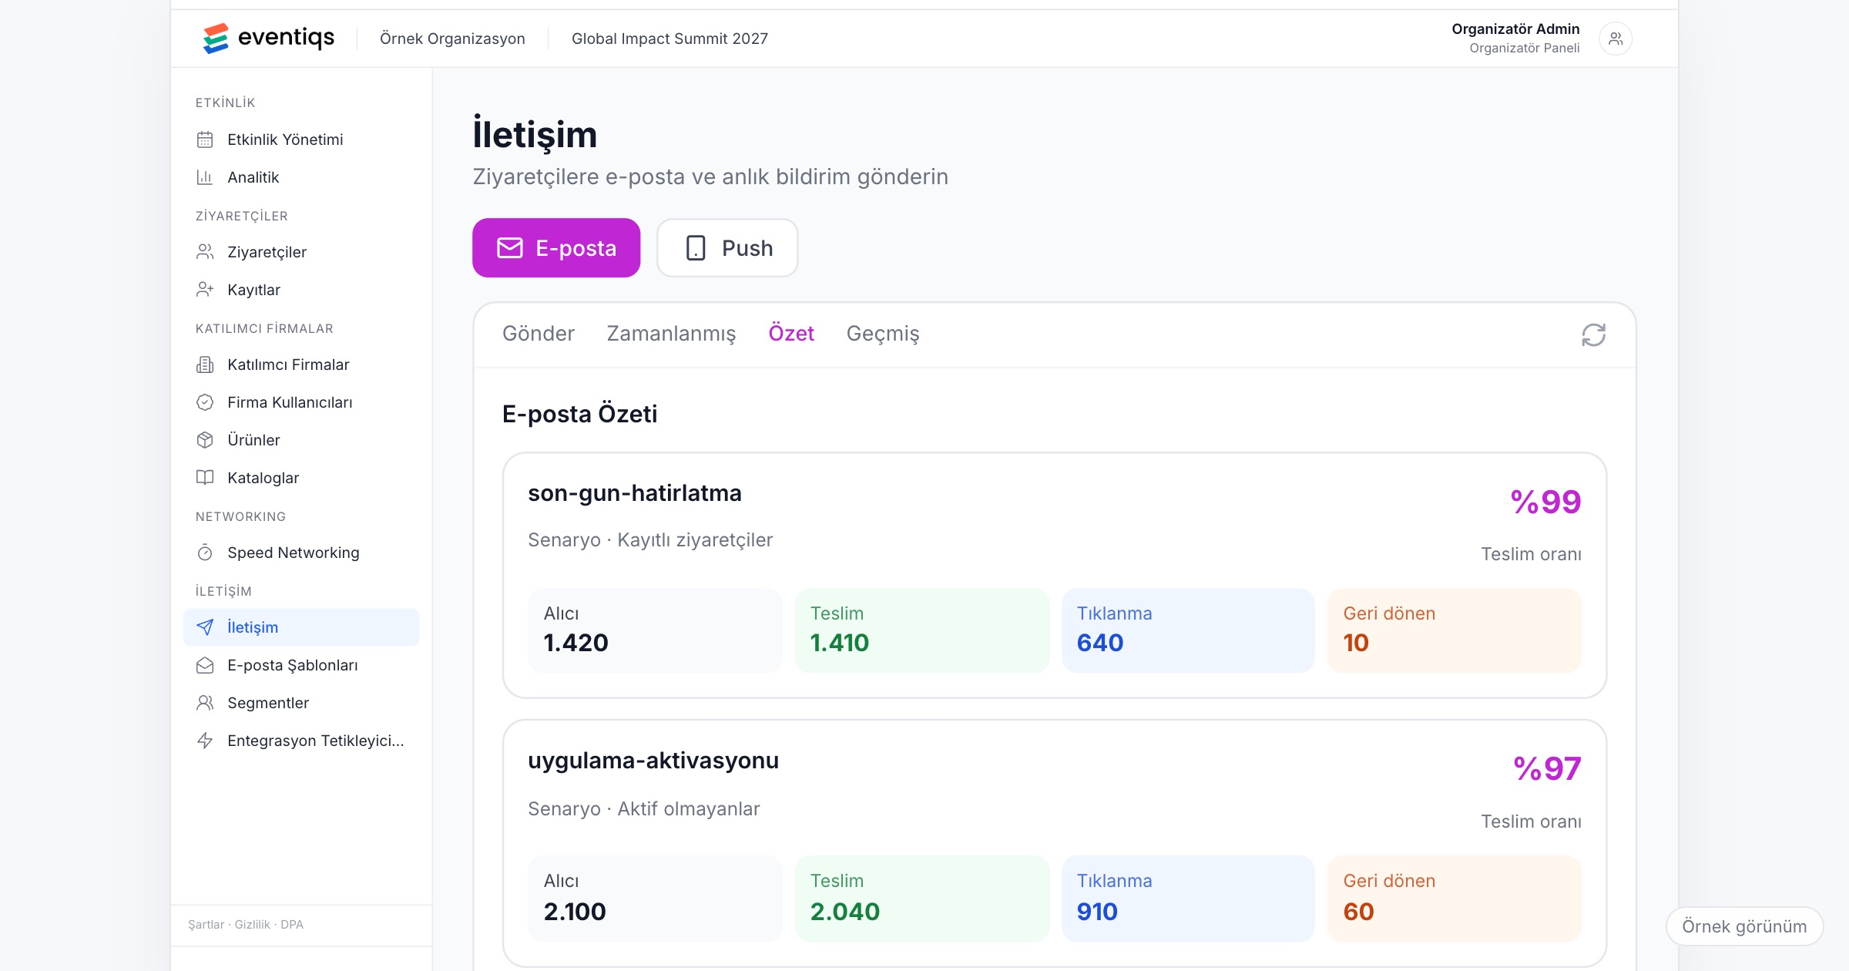Image resolution: width=1849 pixels, height=971 pixels.
Task: Switch to the Push channel button
Action: (727, 248)
